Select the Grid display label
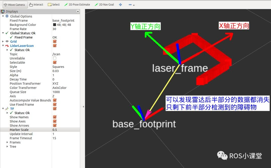The image size is (271, 168). point(13,41)
